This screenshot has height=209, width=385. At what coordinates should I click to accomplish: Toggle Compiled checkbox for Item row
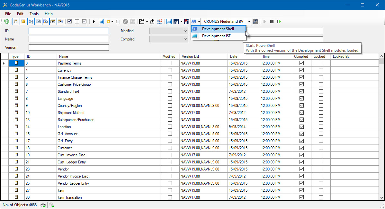[x=301, y=190]
